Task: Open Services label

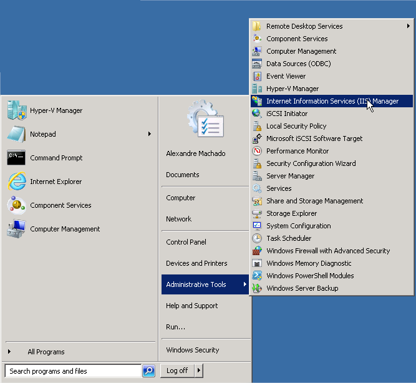Action: (x=279, y=188)
